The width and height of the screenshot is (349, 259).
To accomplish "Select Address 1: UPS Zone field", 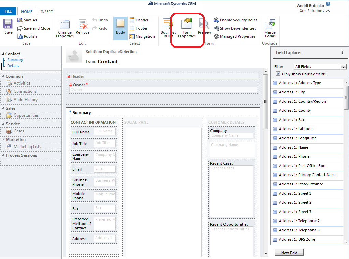I will tap(307, 240).
